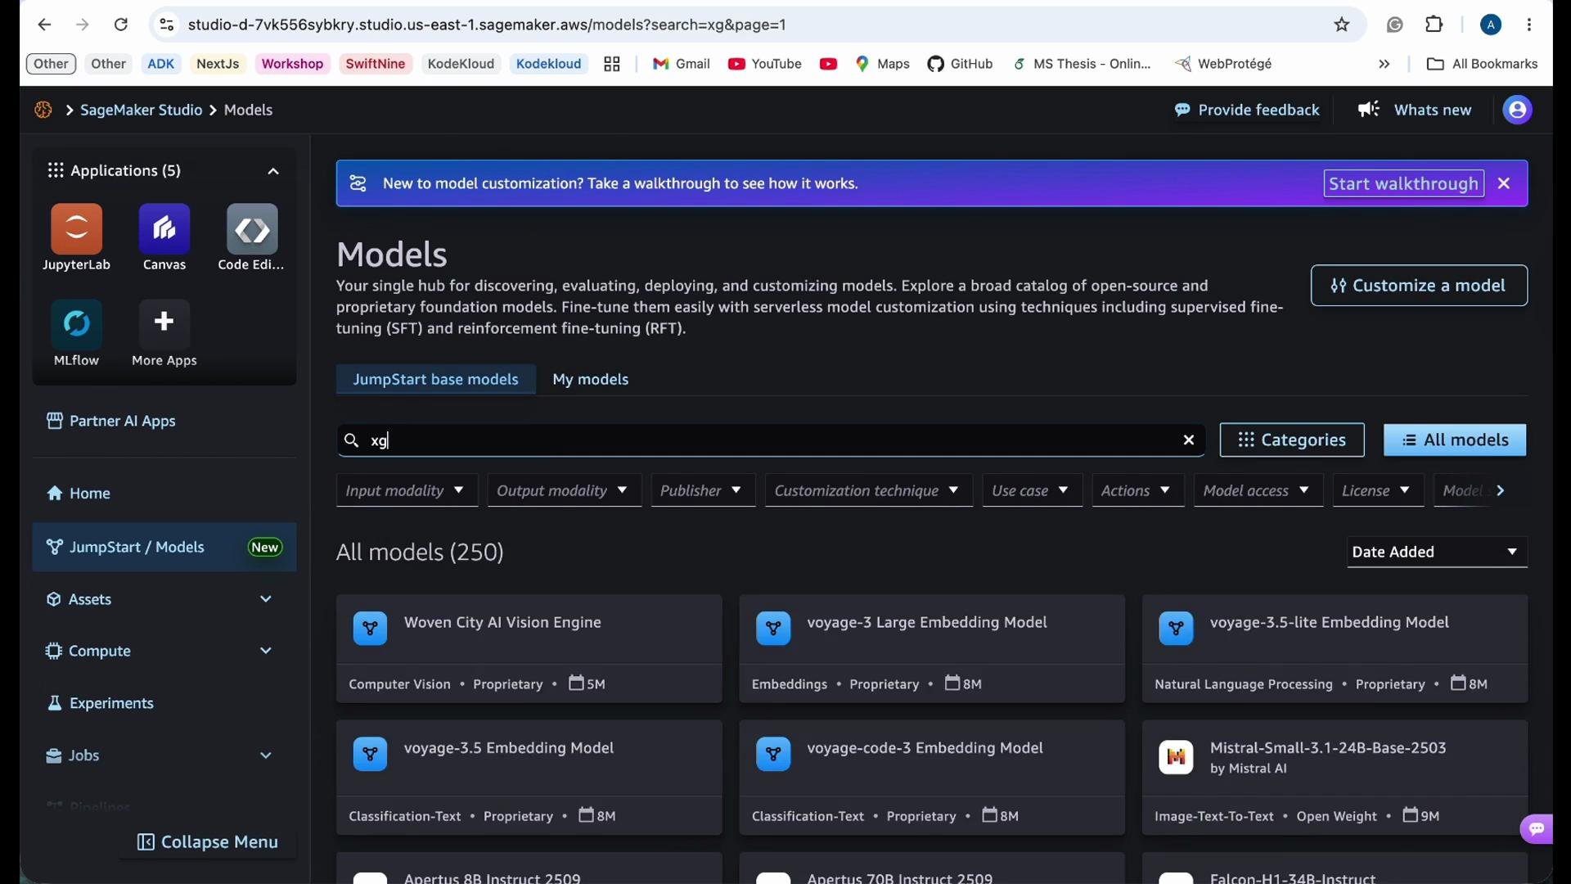Click into the model search field
The image size is (1571, 884).
tap(769, 440)
